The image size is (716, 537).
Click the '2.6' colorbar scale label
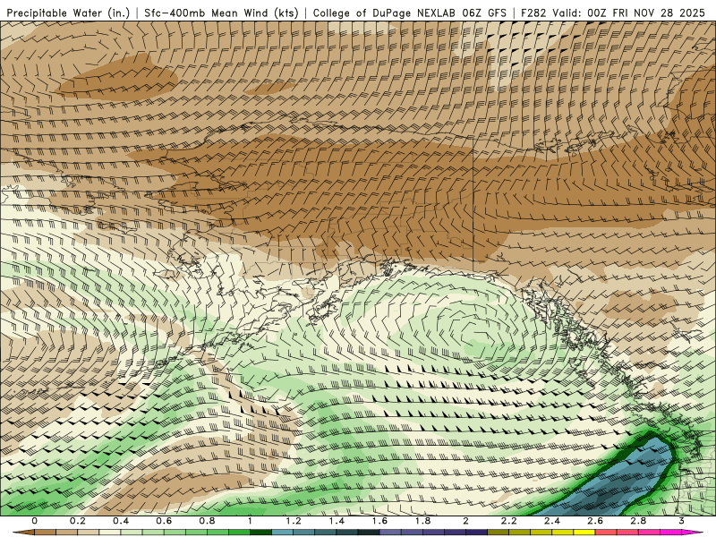[x=595, y=521]
